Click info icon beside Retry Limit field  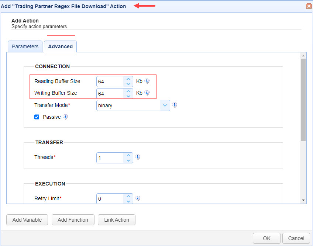[138, 198]
